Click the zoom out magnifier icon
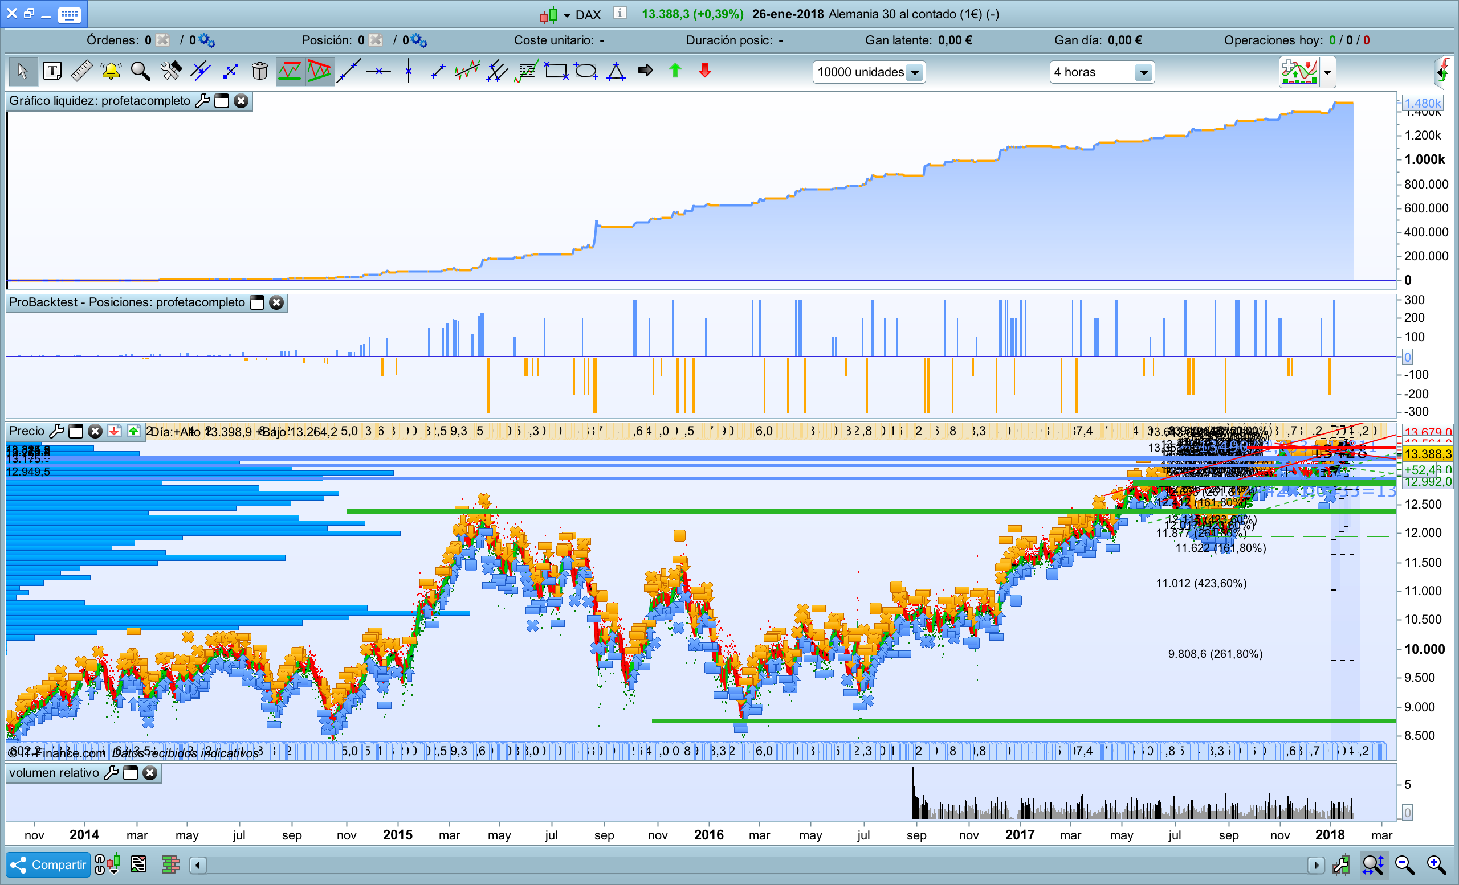Image resolution: width=1459 pixels, height=885 pixels. pos(1404,866)
